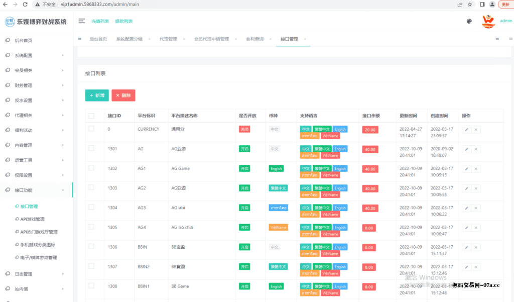514x302 pixels.
Task: Open the theme palette icon
Action: coord(469,21)
